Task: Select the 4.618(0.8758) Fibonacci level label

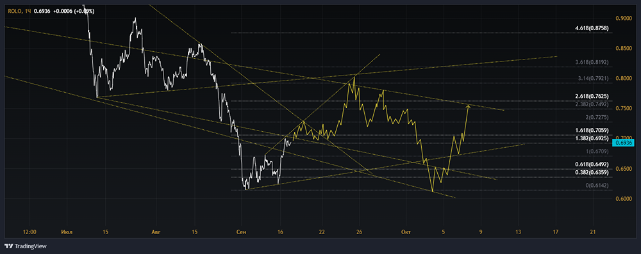Action: pyautogui.click(x=592, y=28)
